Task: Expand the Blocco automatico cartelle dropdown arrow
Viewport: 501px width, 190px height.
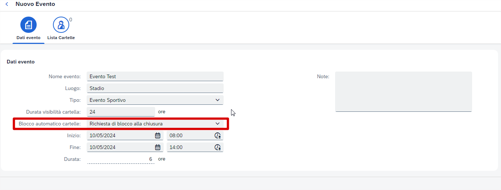Action: coord(217,124)
